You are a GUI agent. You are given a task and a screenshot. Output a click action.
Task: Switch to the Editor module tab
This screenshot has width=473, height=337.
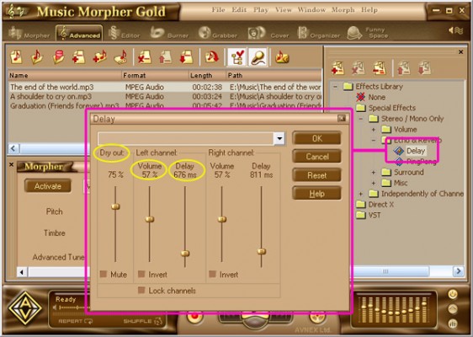[125, 33]
